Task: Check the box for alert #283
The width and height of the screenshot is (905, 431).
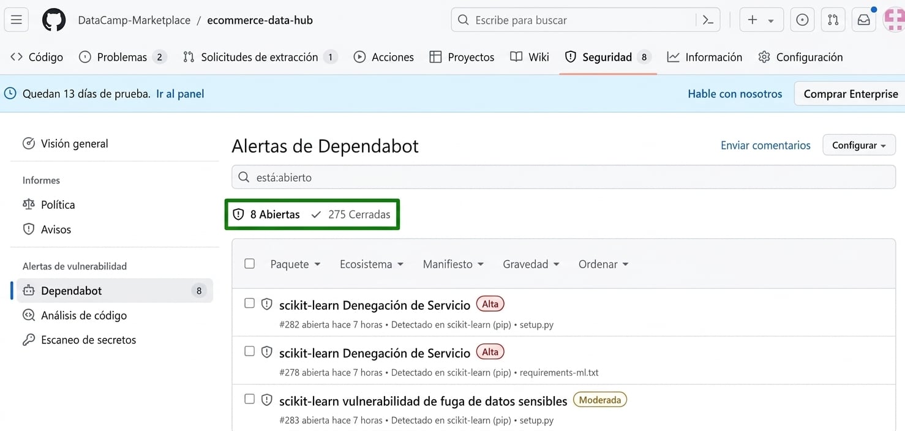Action: click(249, 399)
